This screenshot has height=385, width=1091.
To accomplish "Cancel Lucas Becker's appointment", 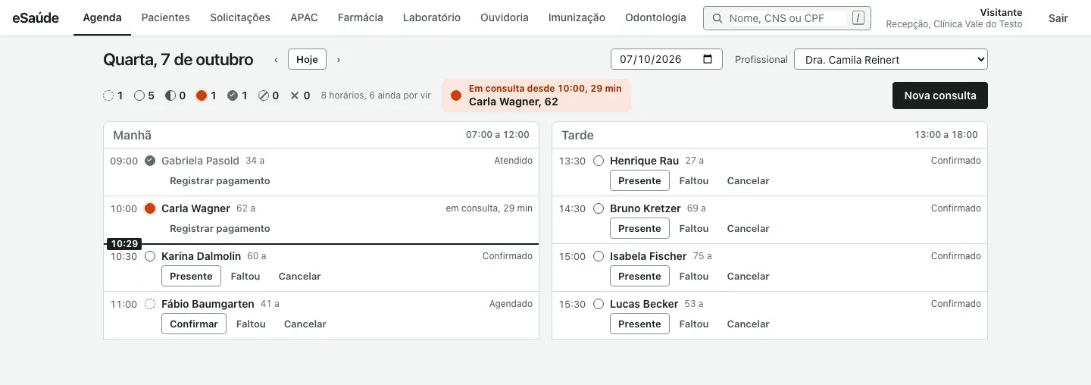I will coord(749,324).
